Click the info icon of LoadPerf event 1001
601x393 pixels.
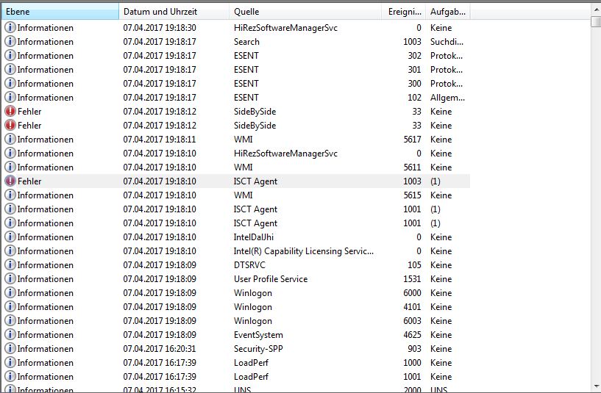10,377
